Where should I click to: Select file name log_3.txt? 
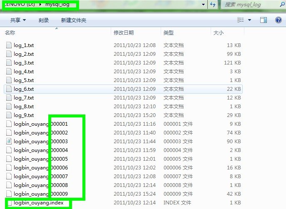[x=24, y=63]
